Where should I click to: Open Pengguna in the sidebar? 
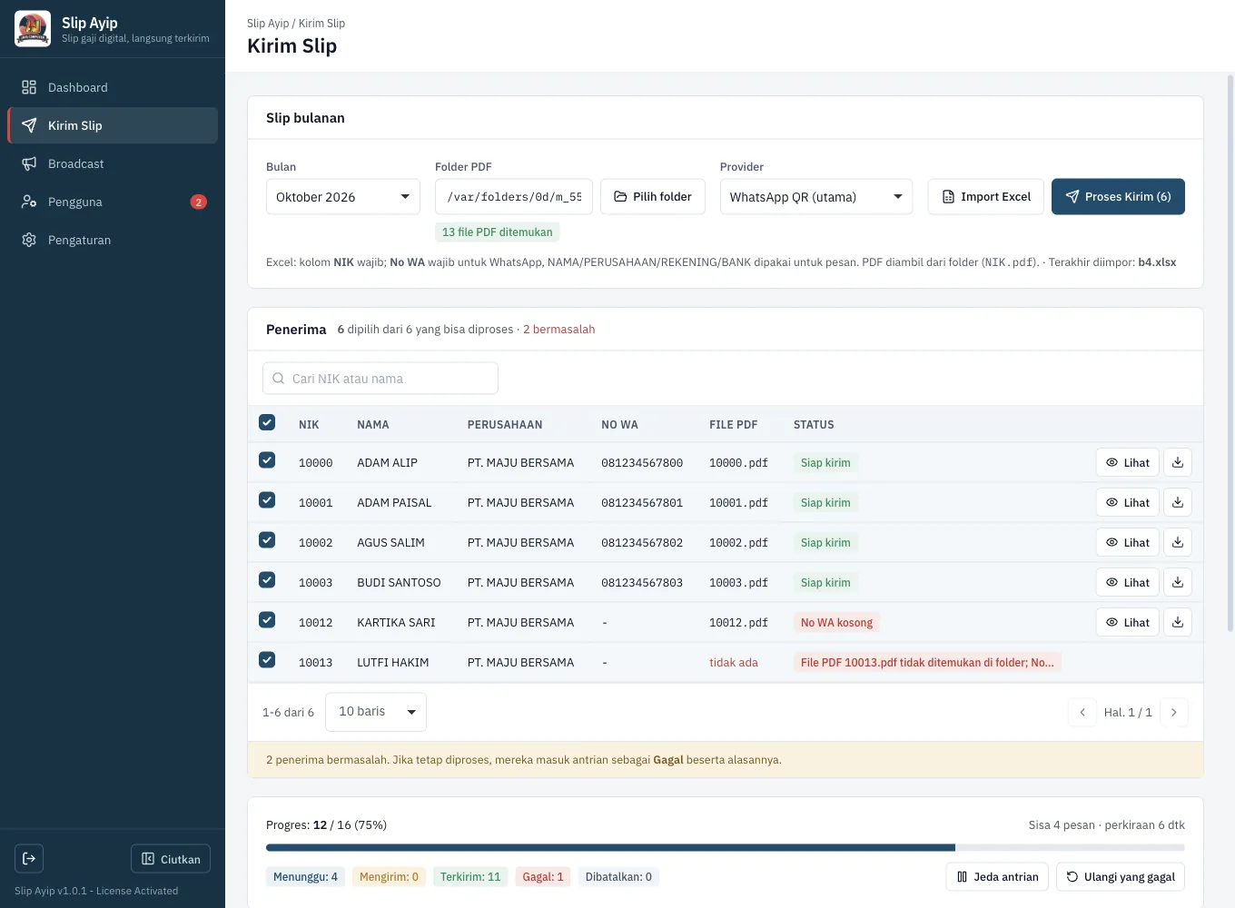click(x=113, y=202)
